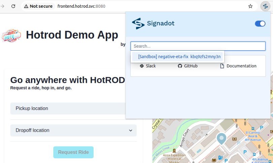273x163 pixels.
Task: Click El Camino Real & 4th Avenue label
Action: 253,136
